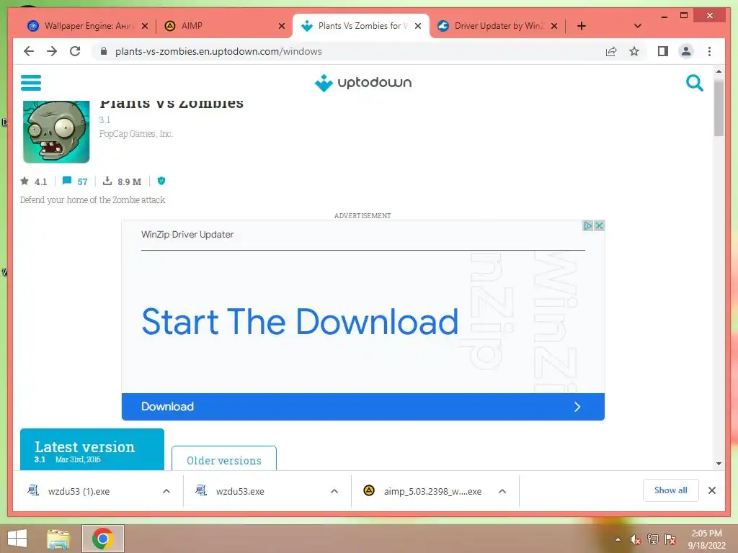Reload the current page
Screen dimensions: 738x553
tap(75, 51)
